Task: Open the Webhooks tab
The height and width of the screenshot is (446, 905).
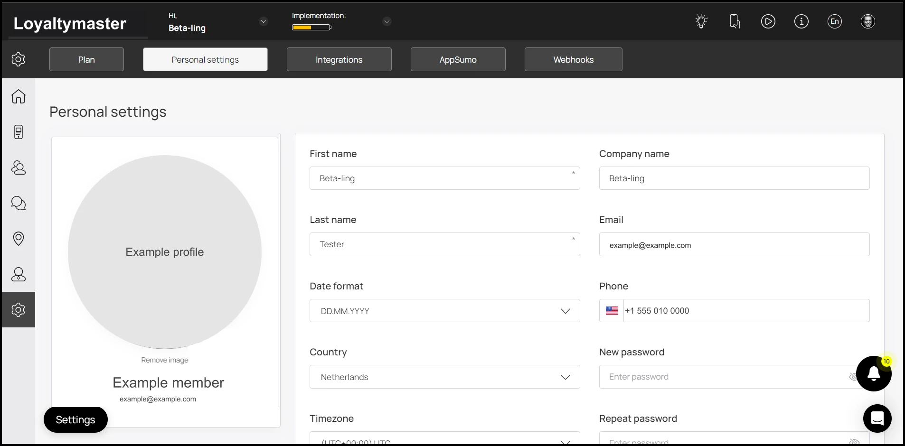Action: pos(573,59)
